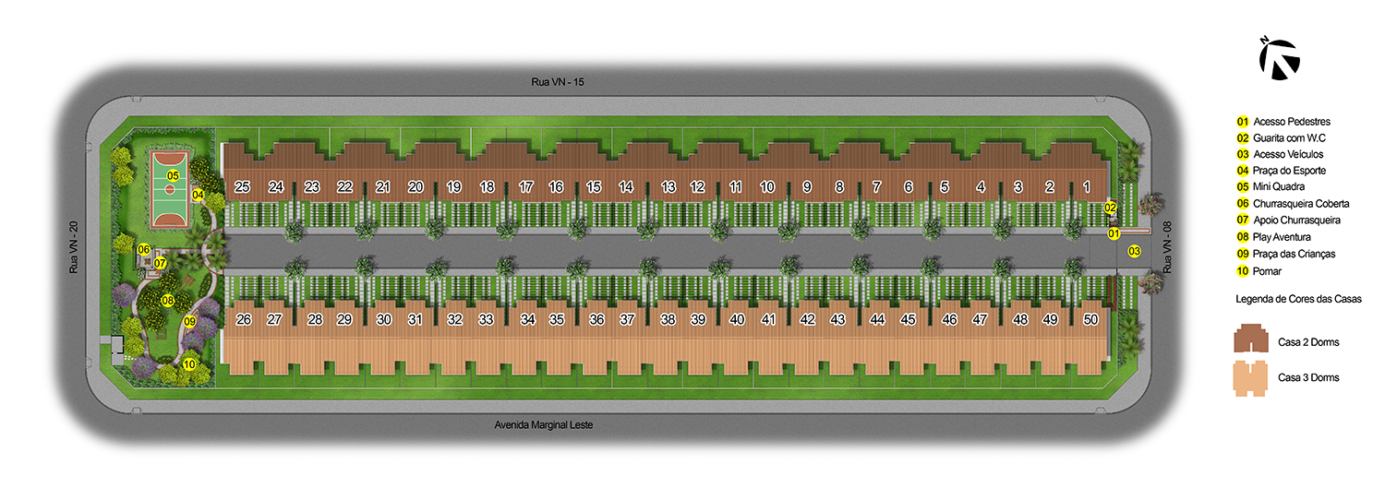Select house number 1
This screenshot has width=1385, height=488.
coord(1087,187)
